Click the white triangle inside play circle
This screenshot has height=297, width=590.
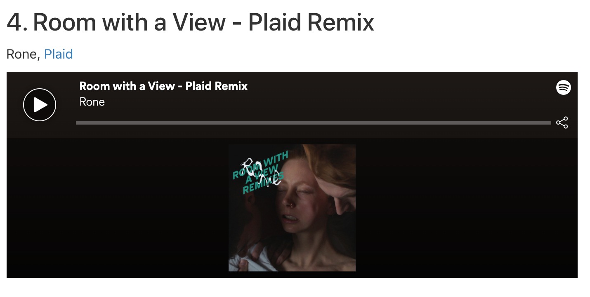pos(40,105)
